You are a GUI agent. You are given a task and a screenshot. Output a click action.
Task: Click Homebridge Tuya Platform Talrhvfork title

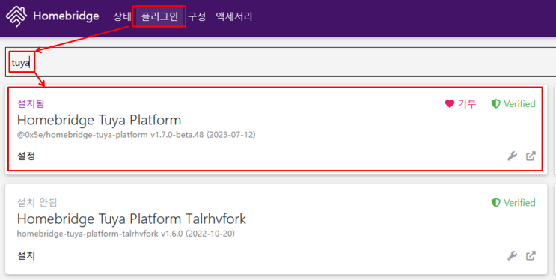click(132, 219)
